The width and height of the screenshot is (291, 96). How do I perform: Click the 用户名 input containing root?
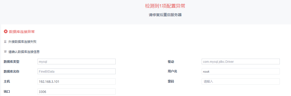[x=240, y=71]
